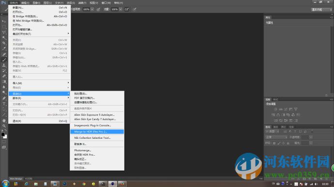Choose Nik Collection Selective Tool
334x187 pixels.
97,138
